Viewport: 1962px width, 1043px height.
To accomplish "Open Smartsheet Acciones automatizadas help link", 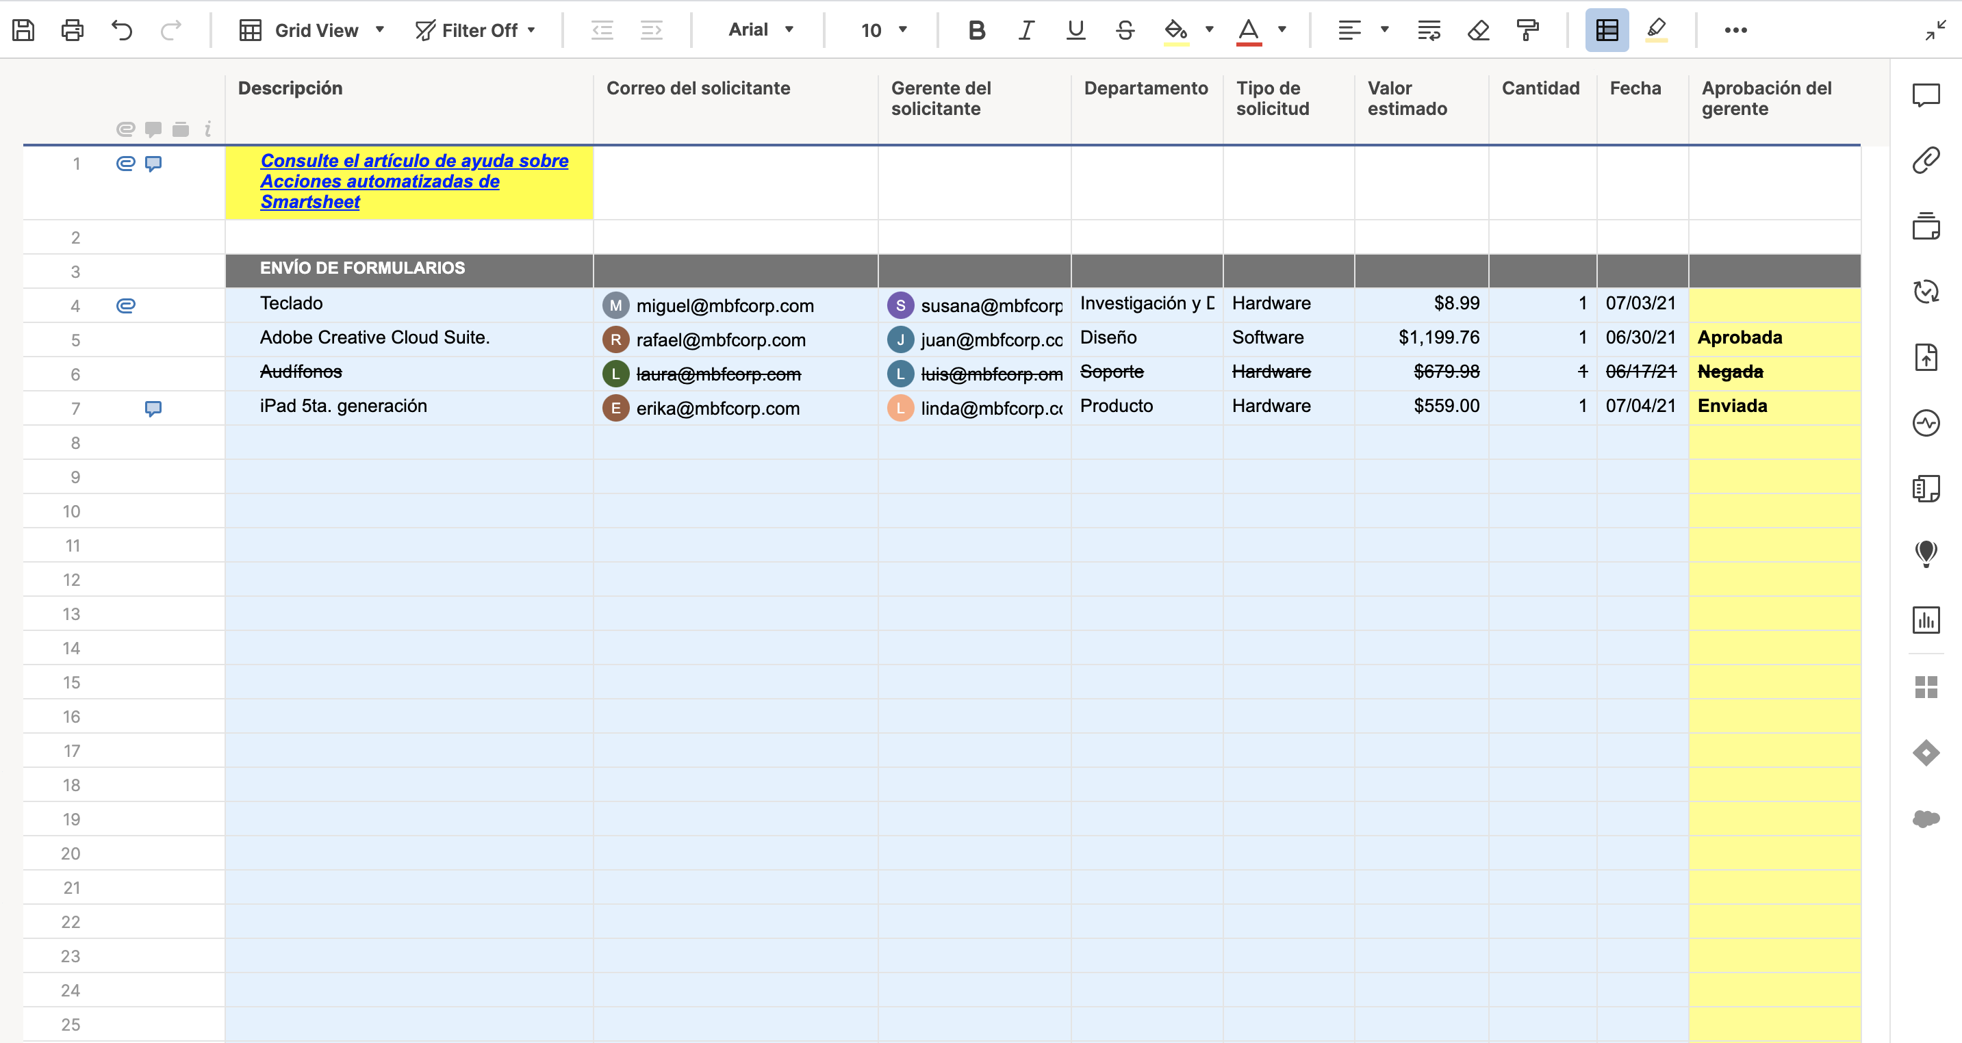I will pyautogui.click(x=379, y=181).
